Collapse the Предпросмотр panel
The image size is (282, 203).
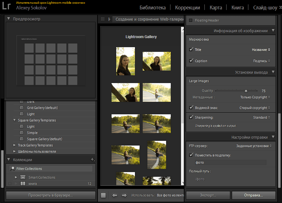coord(9,19)
